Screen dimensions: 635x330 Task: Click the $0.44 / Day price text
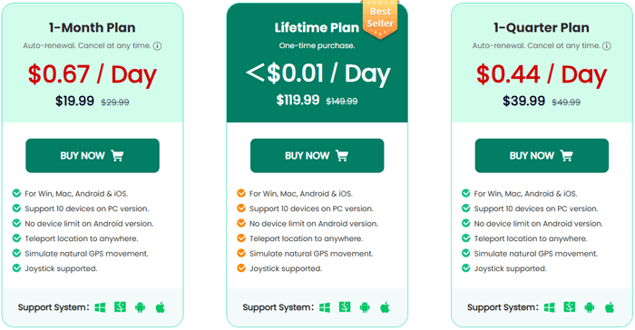tap(542, 75)
